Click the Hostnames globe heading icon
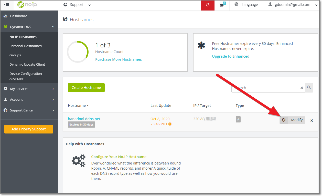 click(x=65, y=19)
